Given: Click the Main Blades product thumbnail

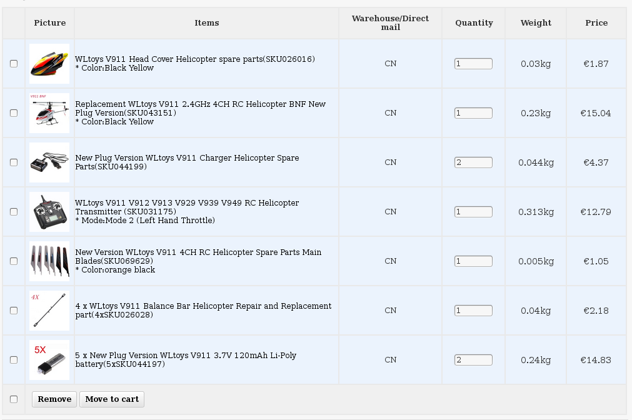Looking at the screenshot, I should coord(49,261).
